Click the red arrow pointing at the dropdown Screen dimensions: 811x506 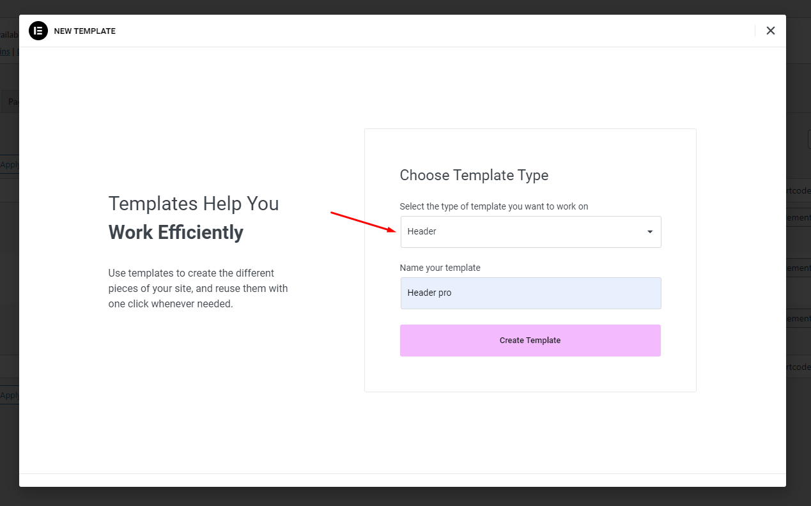363,222
